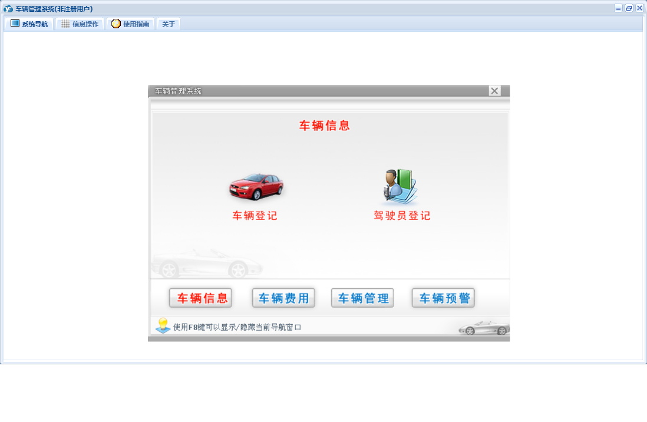647x422 pixels.
Task: Click the app logo in main title bar
Action: 8,9
